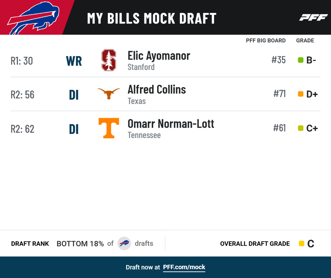Click the small Bills logo beside drafts
Screen dimensions: 331x278
pyautogui.click(x=124, y=243)
